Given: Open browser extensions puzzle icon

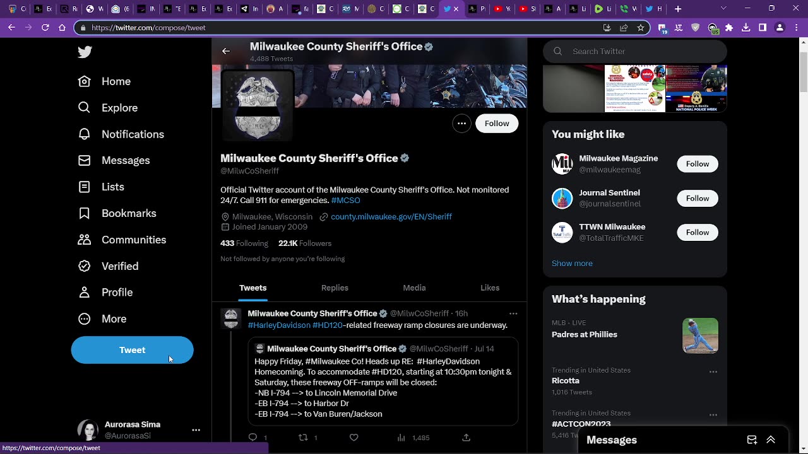Looking at the screenshot, I should 729,28.
